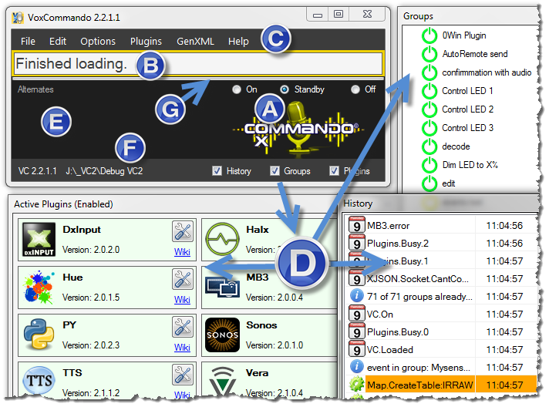The width and height of the screenshot is (549, 407).
Task: Open PY plugin settings tools icon
Action: 183,327
